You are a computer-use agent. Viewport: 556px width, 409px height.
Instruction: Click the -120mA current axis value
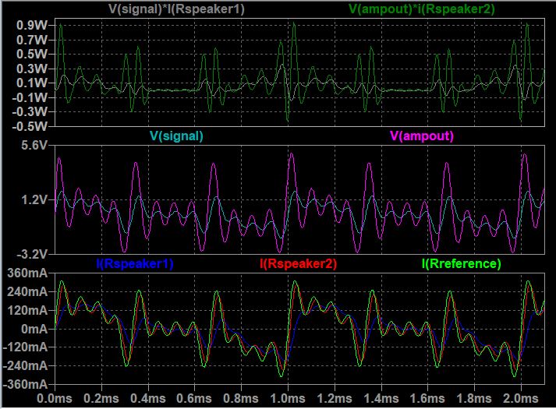25,347
